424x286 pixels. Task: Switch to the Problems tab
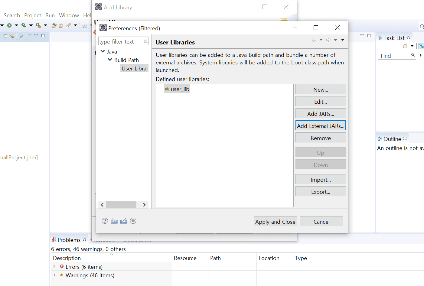pos(69,240)
